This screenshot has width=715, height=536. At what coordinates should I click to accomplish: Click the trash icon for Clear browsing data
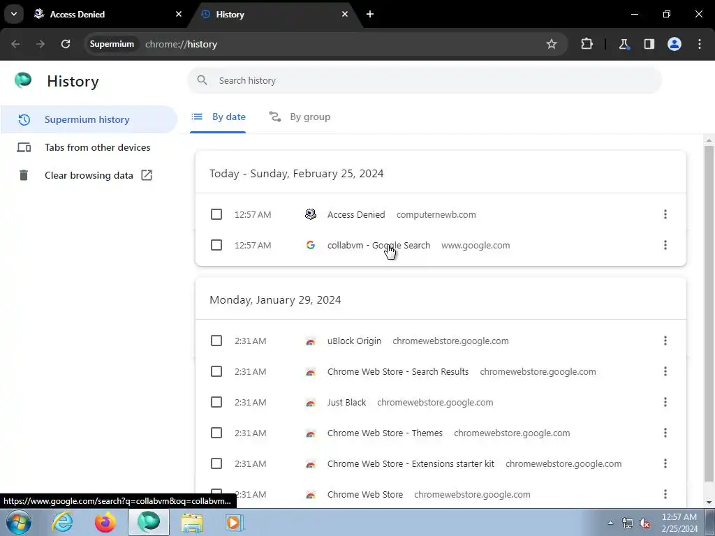point(24,175)
